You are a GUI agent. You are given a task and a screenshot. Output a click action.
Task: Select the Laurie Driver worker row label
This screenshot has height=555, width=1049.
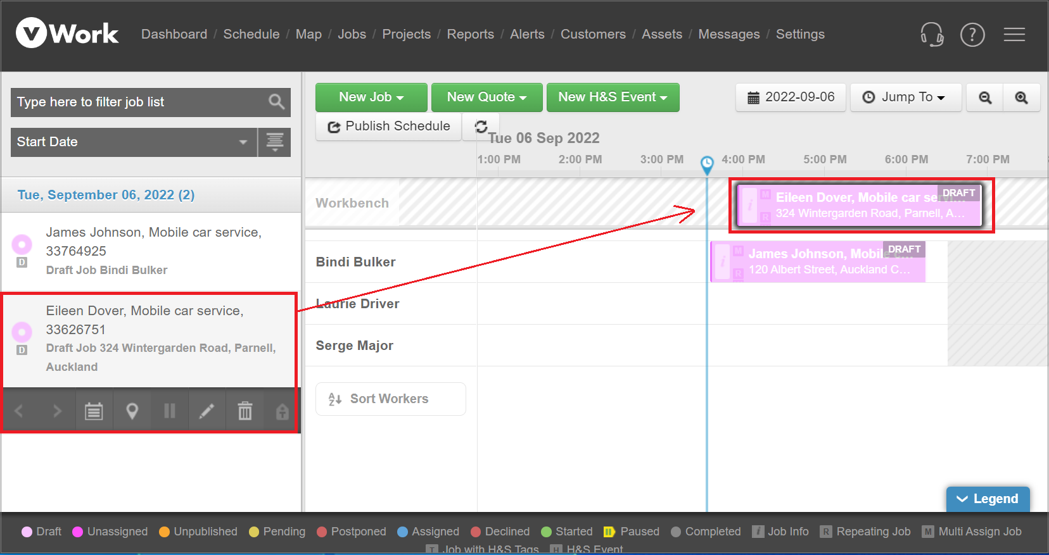tap(357, 304)
